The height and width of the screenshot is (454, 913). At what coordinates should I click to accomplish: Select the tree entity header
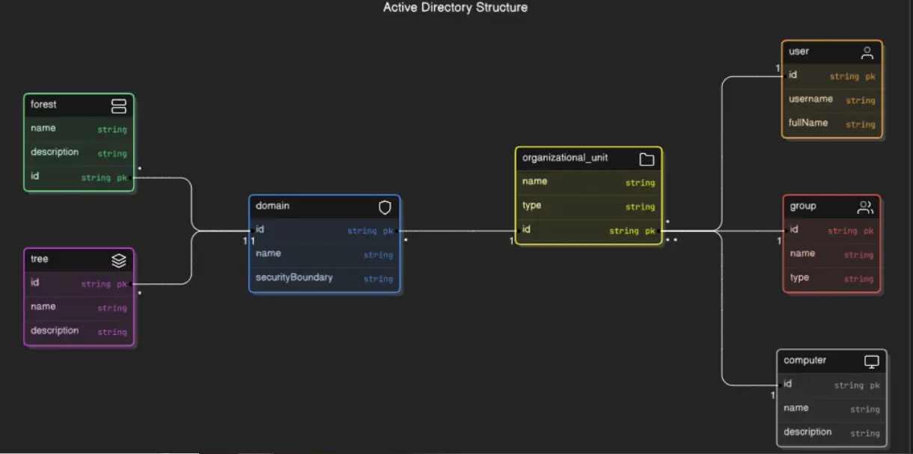click(x=79, y=260)
